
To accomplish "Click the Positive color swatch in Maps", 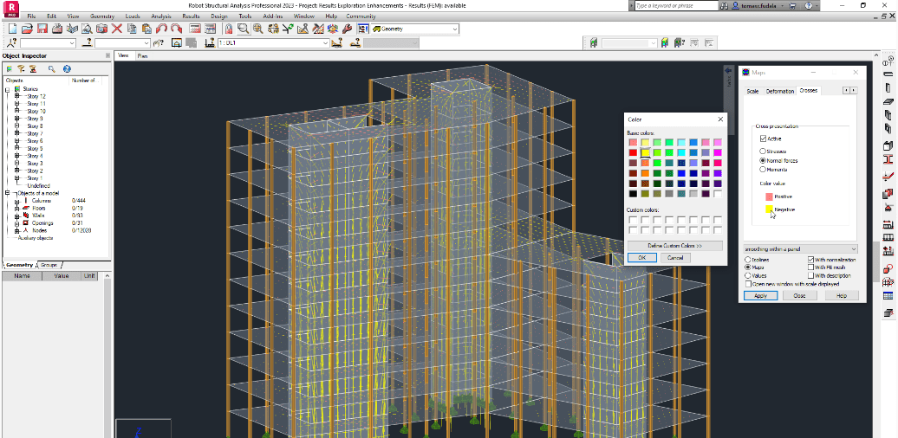I will [769, 196].
